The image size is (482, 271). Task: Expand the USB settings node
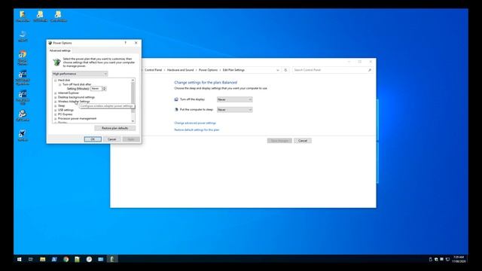point(56,110)
